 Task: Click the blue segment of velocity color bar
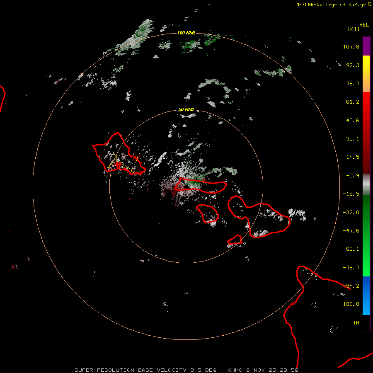(x=366, y=295)
